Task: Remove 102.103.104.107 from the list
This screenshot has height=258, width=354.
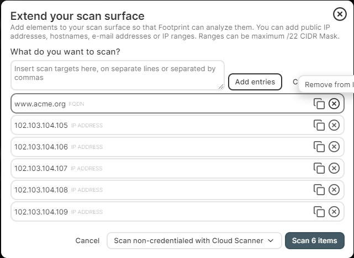Action: click(334, 168)
